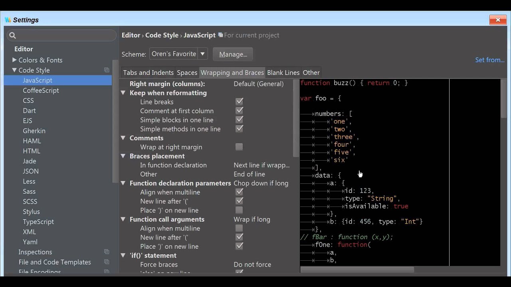Image resolution: width=511 pixels, height=287 pixels.
Task: Enable Align when multiline for function call arguments
Action: tap(239, 228)
